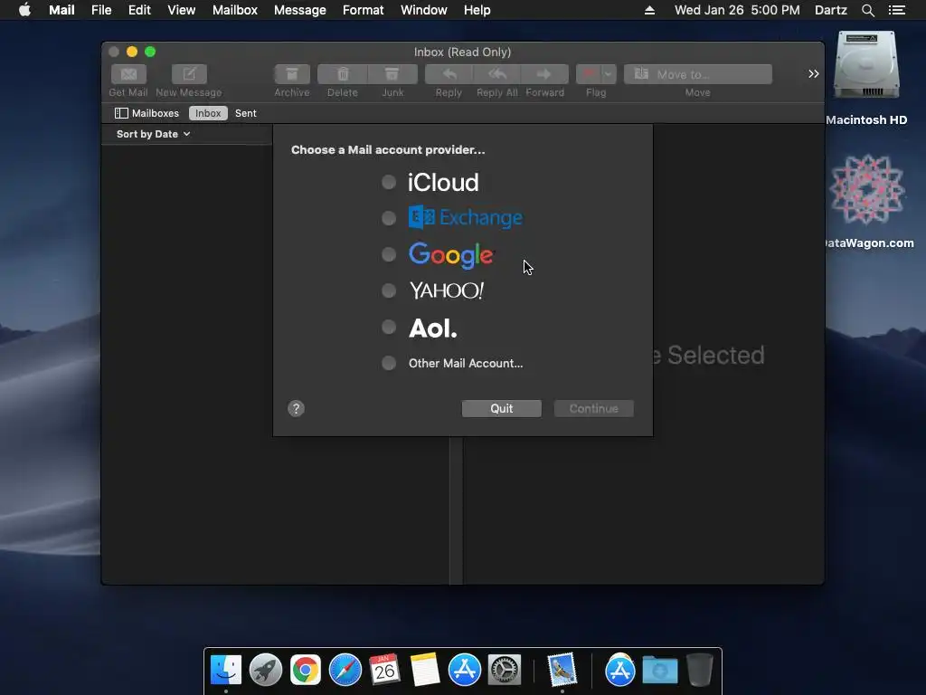Open the Downloads folder in Dock
Viewport: 926px width, 695px height.
coord(659,671)
